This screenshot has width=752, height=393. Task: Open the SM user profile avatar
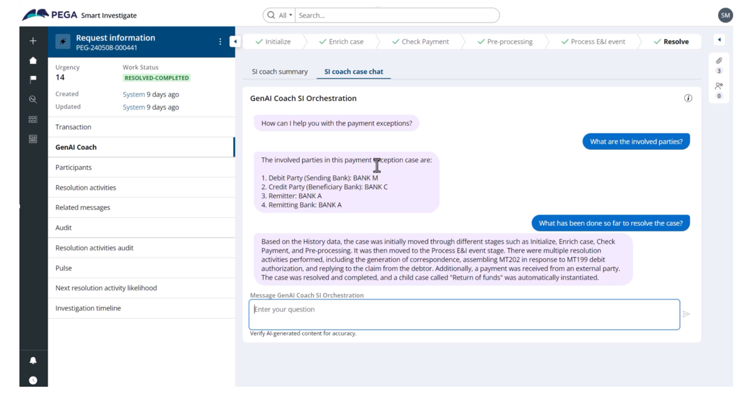click(725, 15)
